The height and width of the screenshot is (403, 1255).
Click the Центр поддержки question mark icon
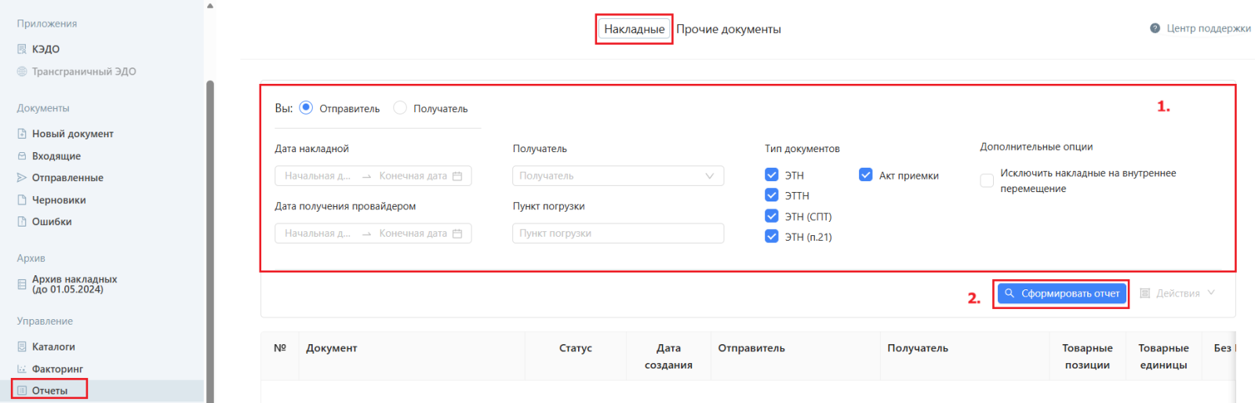point(1155,28)
